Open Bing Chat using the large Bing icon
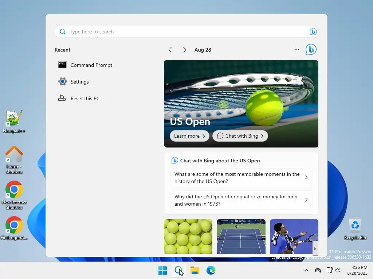The width and height of the screenshot is (373, 279). (x=311, y=49)
